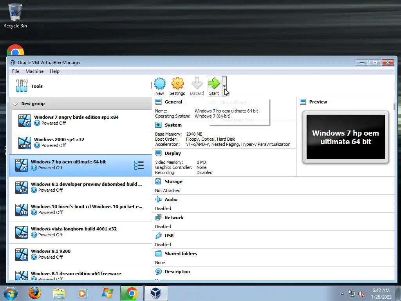The height and width of the screenshot is (301, 401).
Task: Click the System section heading
Action: click(173, 125)
